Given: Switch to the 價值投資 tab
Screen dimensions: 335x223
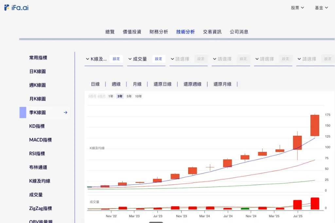Looking at the screenshot, I should click(x=132, y=32).
